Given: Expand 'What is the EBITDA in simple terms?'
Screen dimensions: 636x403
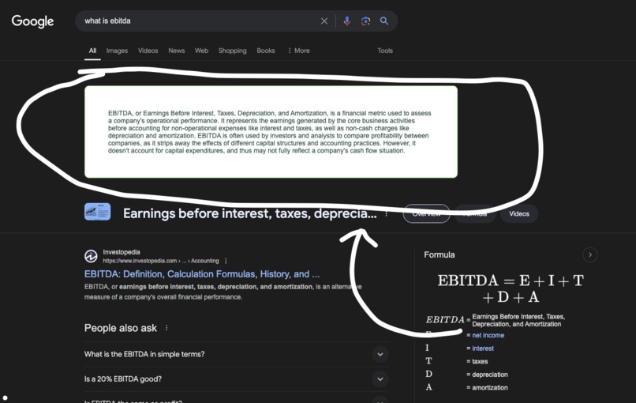Looking at the screenshot, I should tap(236, 354).
